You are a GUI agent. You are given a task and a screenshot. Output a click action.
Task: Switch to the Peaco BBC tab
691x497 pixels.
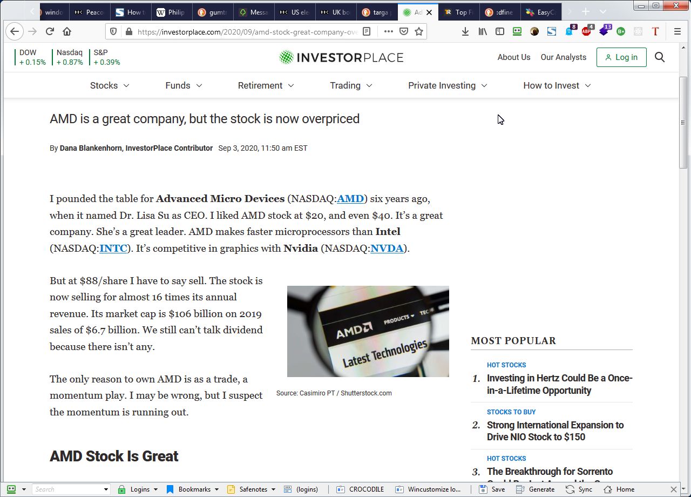click(x=89, y=12)
